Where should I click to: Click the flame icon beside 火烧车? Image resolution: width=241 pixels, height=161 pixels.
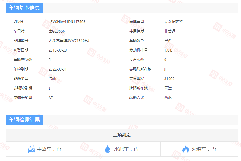tap(185, 149)
